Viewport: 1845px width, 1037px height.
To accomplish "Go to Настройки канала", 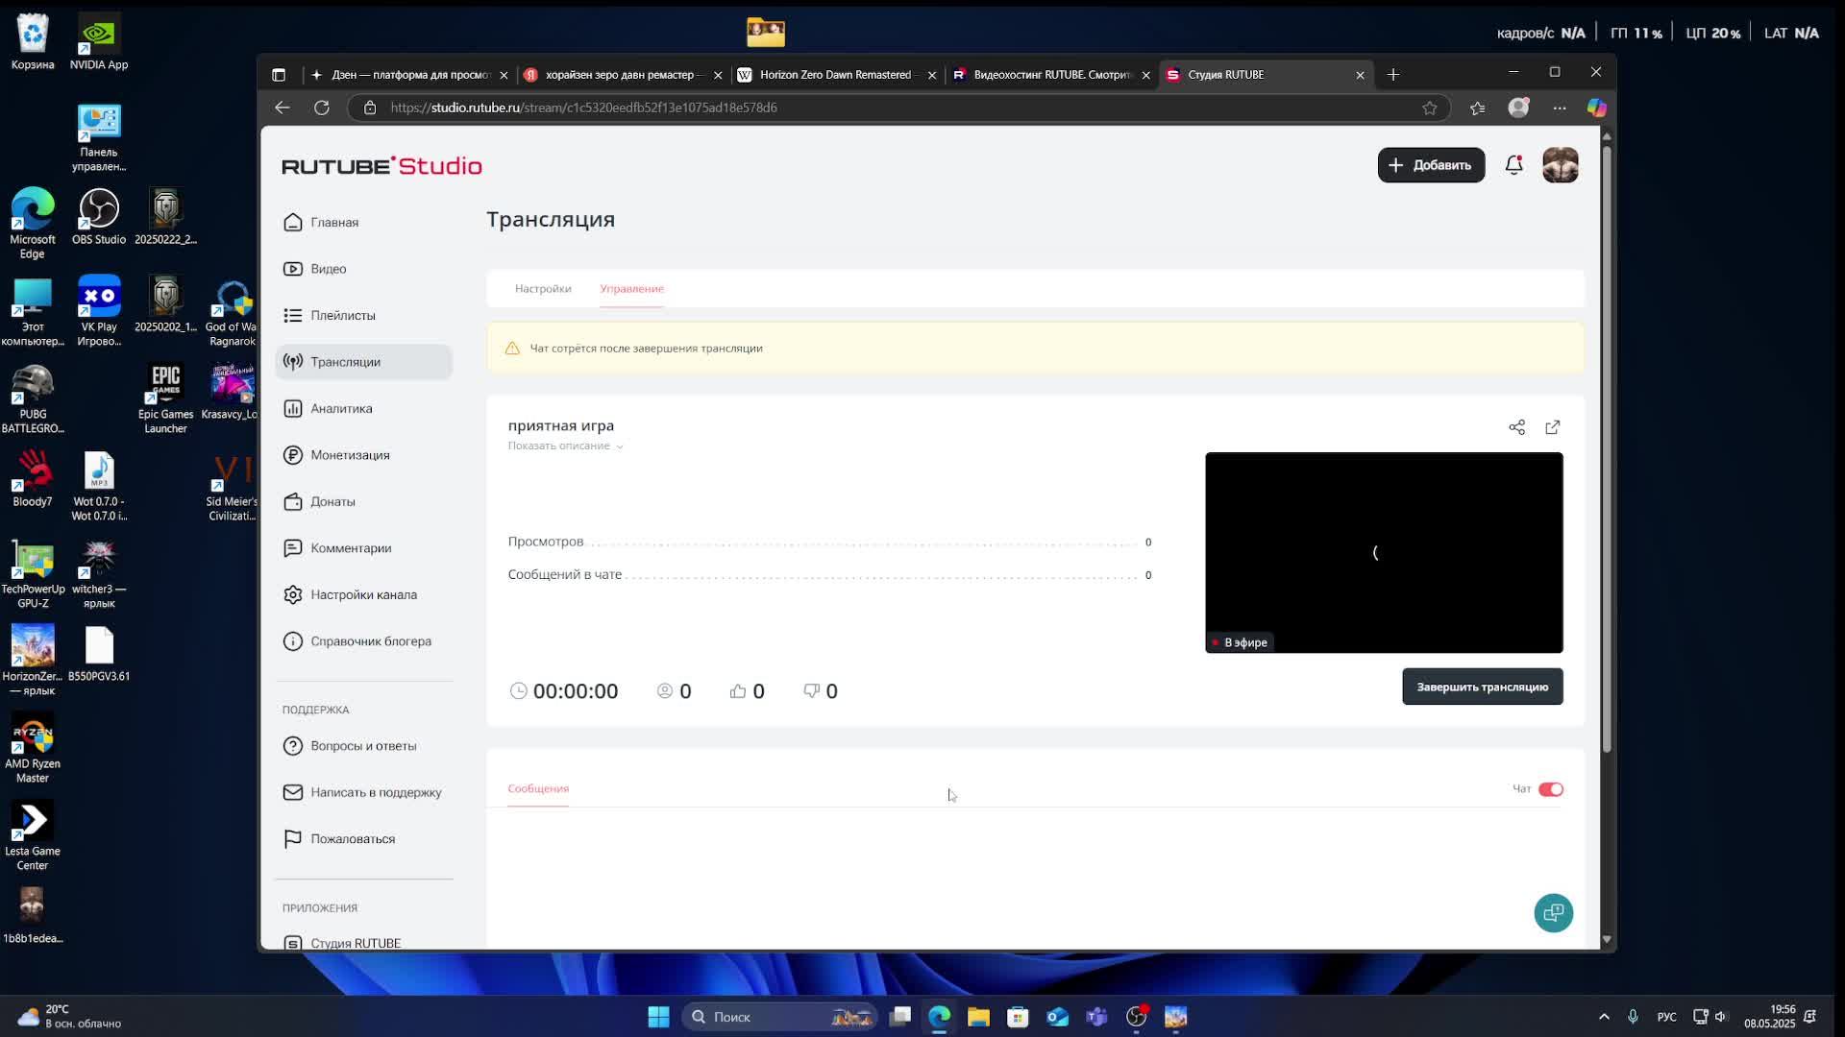I will click(x=362, y=594).
